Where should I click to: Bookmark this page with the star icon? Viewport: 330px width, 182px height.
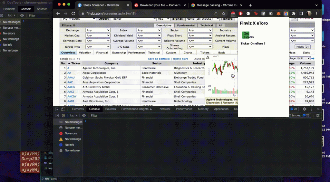[223, 14]
